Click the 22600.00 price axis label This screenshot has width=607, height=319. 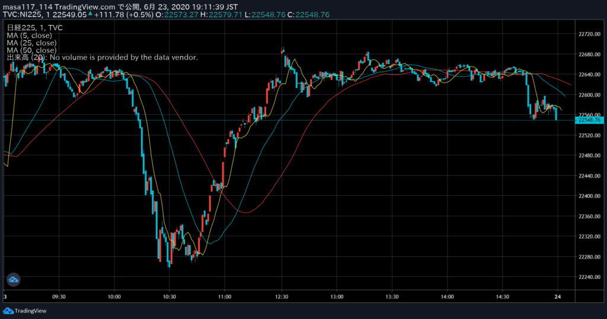(589, 95)
